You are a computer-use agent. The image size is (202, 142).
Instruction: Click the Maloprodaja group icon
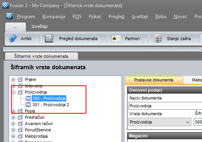[x=20, y=136]
